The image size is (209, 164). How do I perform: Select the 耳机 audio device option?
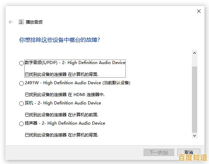pos(22,103)
